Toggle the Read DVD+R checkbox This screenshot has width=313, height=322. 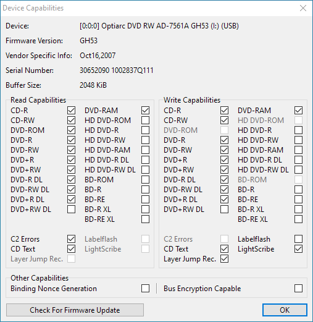pyautogui.click(x=71, y=160)
